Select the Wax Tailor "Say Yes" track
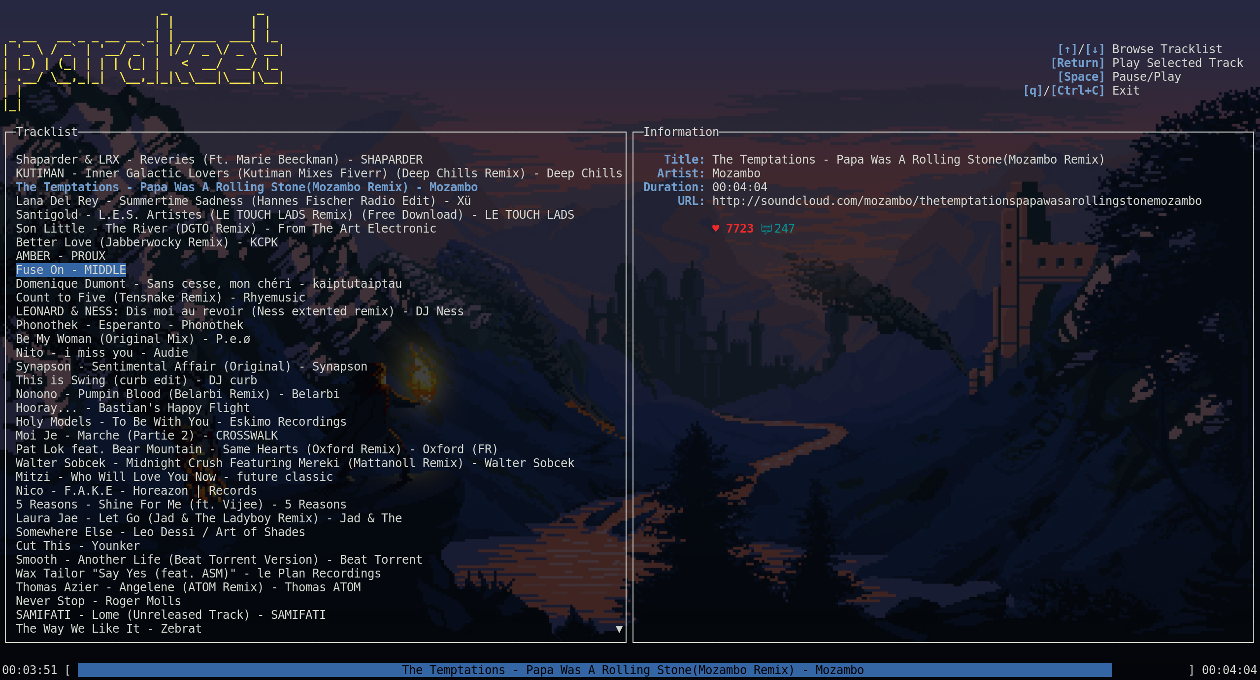1260x680 pixels. pyautogui.click(x=198, y=574)
